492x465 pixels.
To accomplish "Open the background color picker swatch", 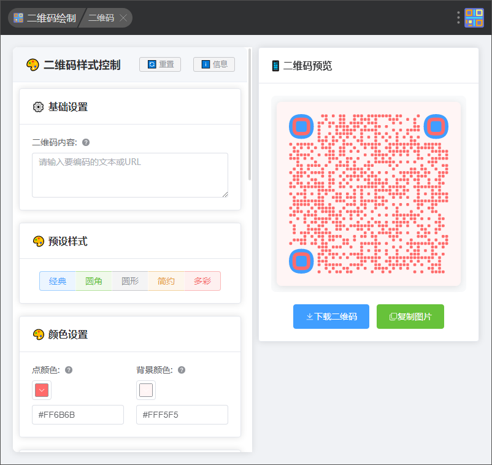I will (146, 390).
